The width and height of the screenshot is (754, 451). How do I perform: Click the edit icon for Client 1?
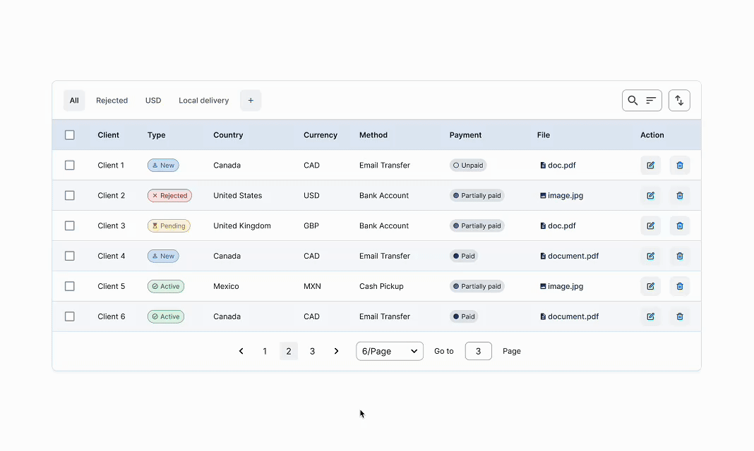click(650, 166)
